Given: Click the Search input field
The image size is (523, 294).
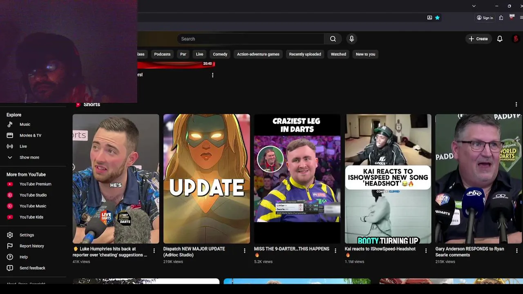Looking at the screenshot, I should tap(250, 39).
